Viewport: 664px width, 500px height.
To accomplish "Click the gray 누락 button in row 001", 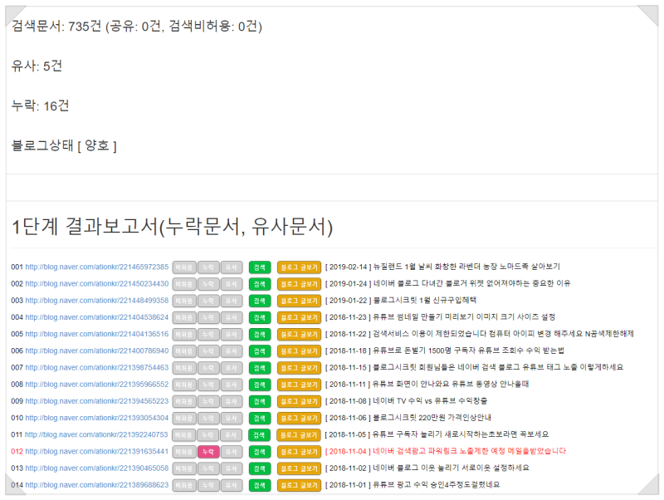I will [208, 267].
